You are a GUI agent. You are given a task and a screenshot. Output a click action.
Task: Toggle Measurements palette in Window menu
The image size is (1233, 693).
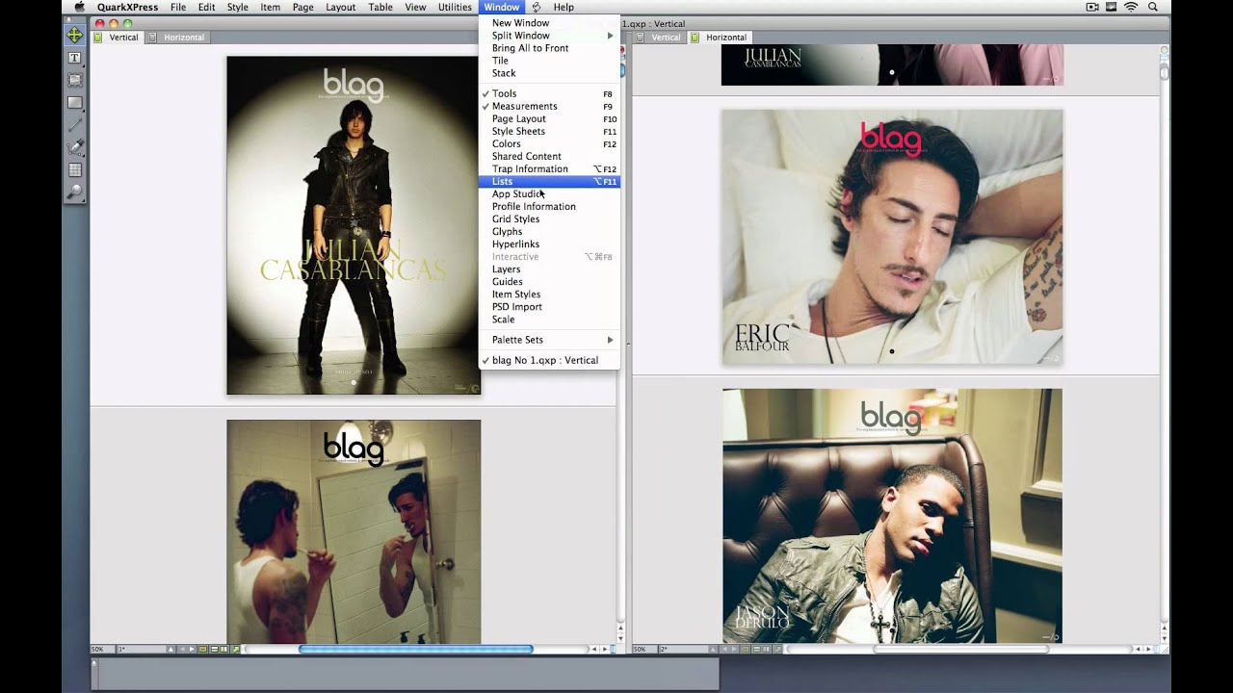pos(549,106)
